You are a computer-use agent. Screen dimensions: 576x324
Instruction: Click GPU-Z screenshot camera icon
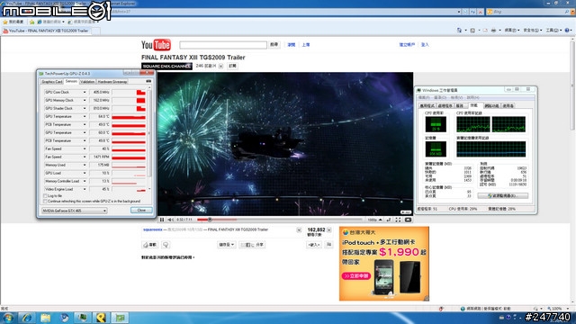(x=148, y=81)
